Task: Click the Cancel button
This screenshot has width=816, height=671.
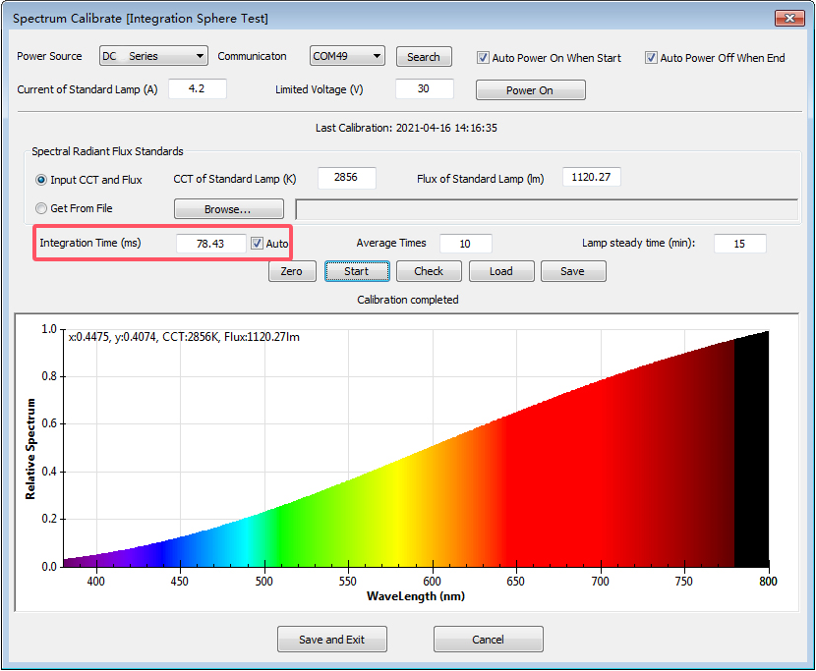Action: [x=488, y=640]
